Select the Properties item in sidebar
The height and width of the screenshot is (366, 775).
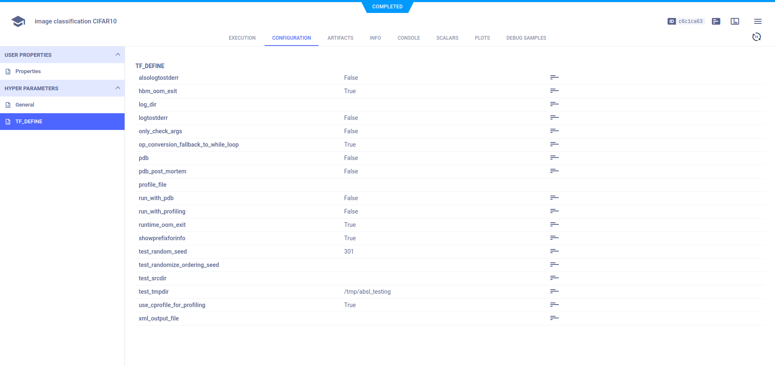pyautogui.click(x=28, y=71)
